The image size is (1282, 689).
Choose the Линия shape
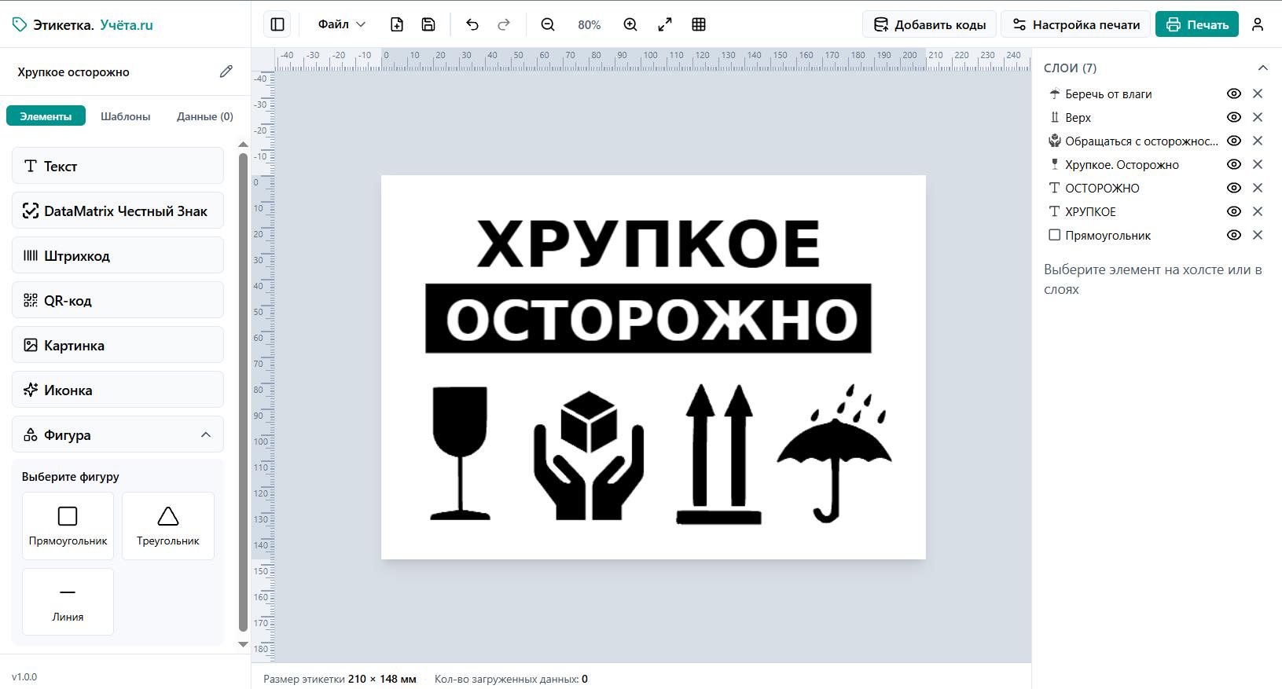[68, 602]
